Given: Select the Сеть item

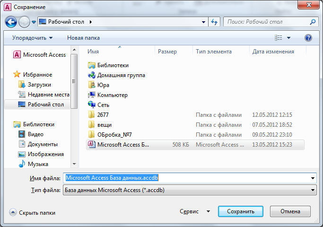Looking at the screenshot, I should (98, 105).
